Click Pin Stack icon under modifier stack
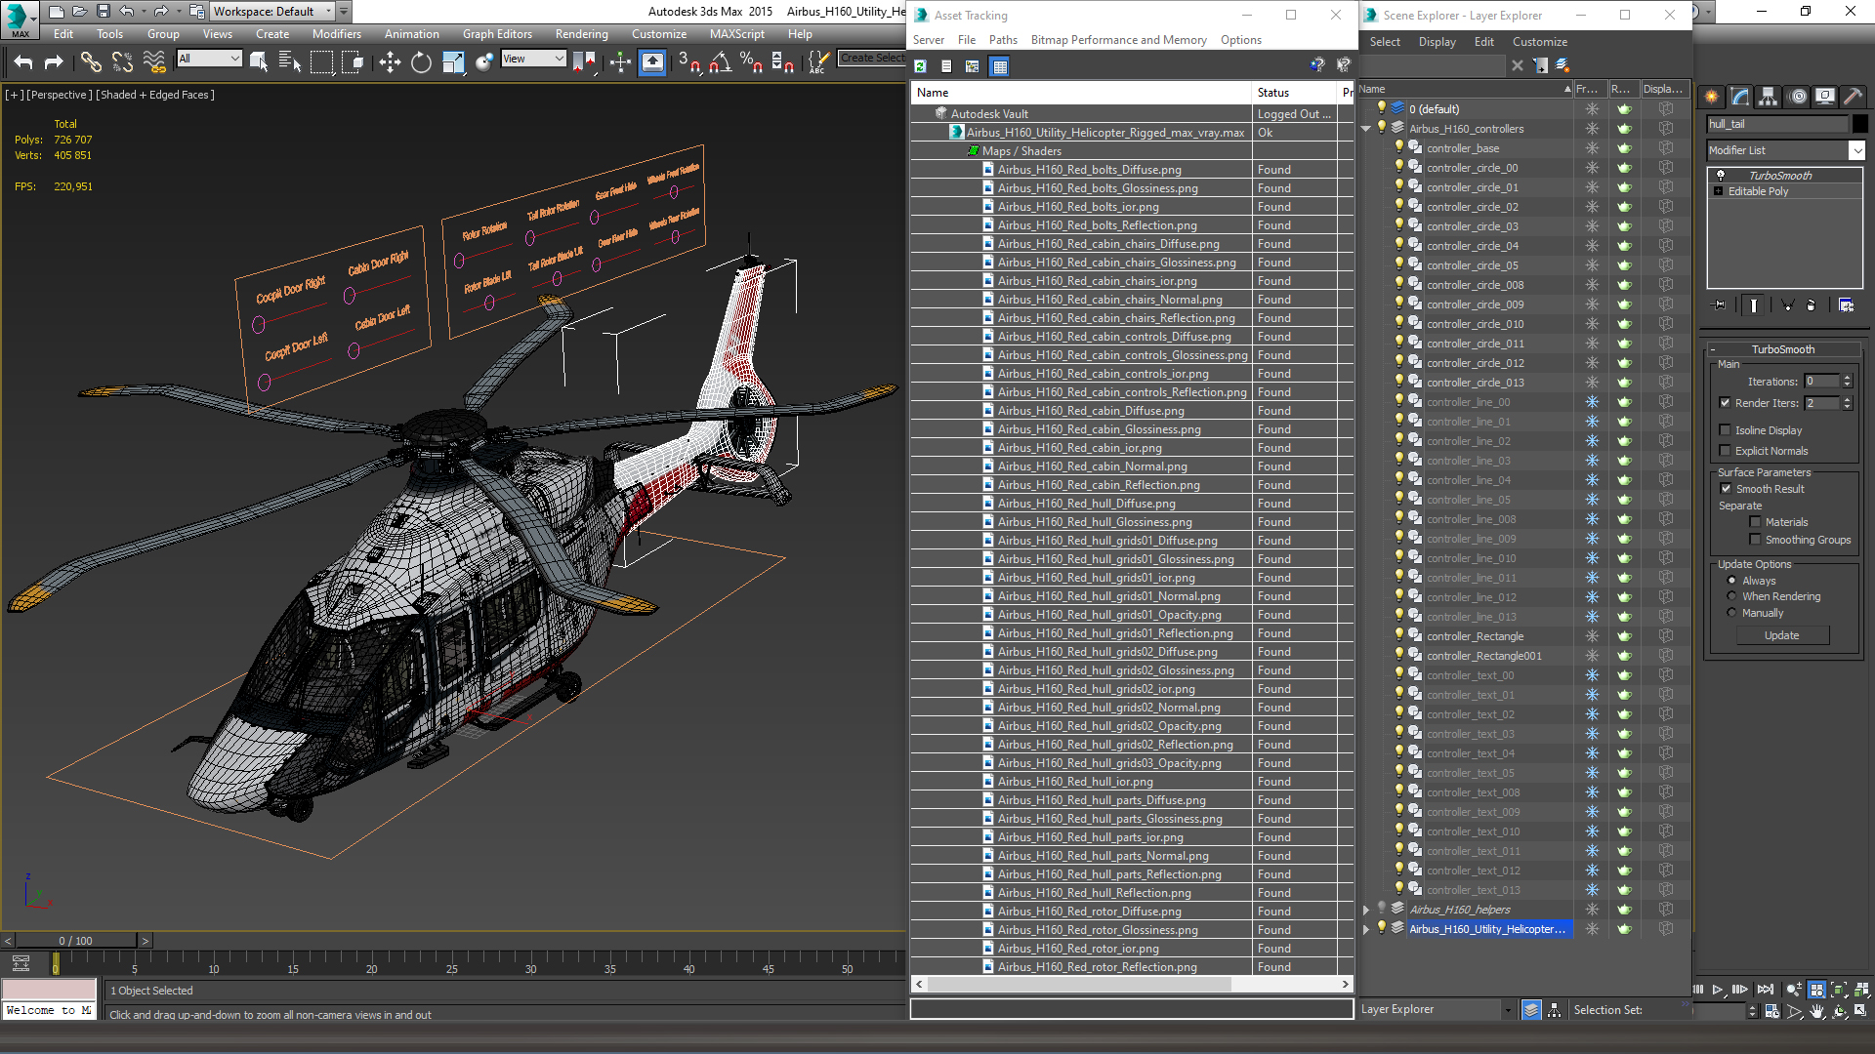1875x1054 pixels. pos(1720,305)
